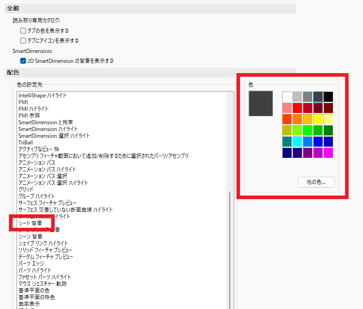Image resolution: width=363 pixels, height=309 pixels.
Task: Choose the bright red color swatch
Action: point(297,108)
